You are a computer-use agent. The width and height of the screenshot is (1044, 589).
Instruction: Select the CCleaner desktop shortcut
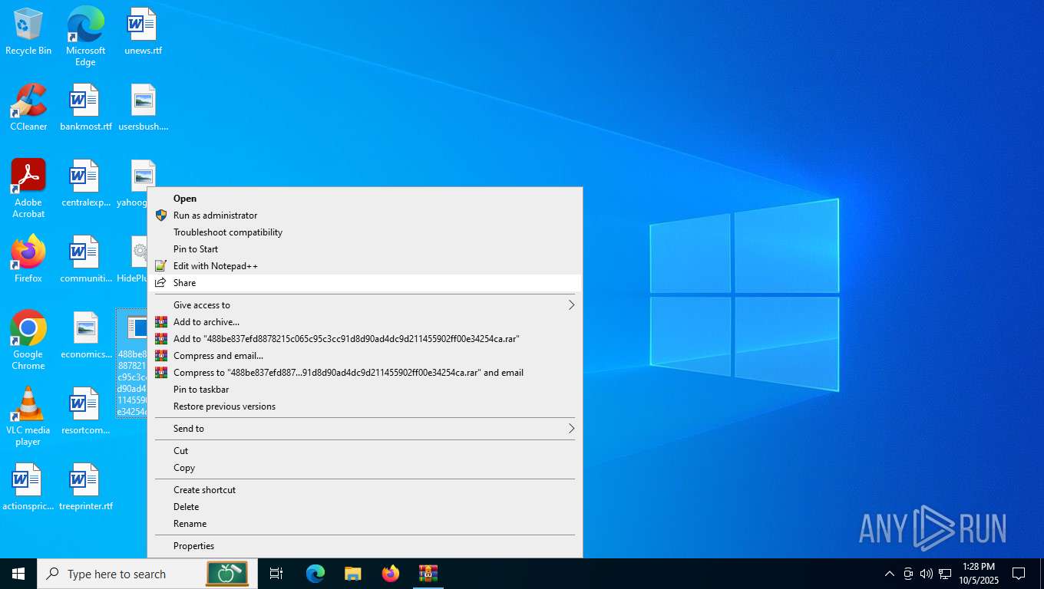tap(28, 107)
